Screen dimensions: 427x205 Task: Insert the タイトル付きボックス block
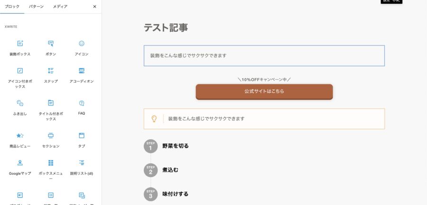point(51,110)
